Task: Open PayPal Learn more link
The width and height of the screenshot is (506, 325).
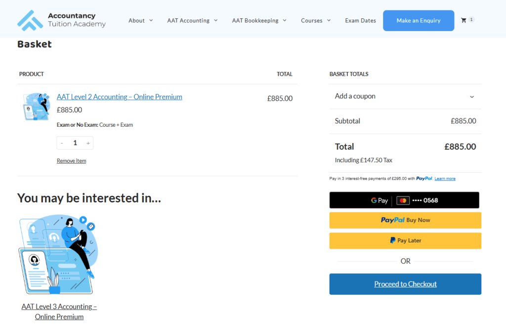Action: click(445, 179)
